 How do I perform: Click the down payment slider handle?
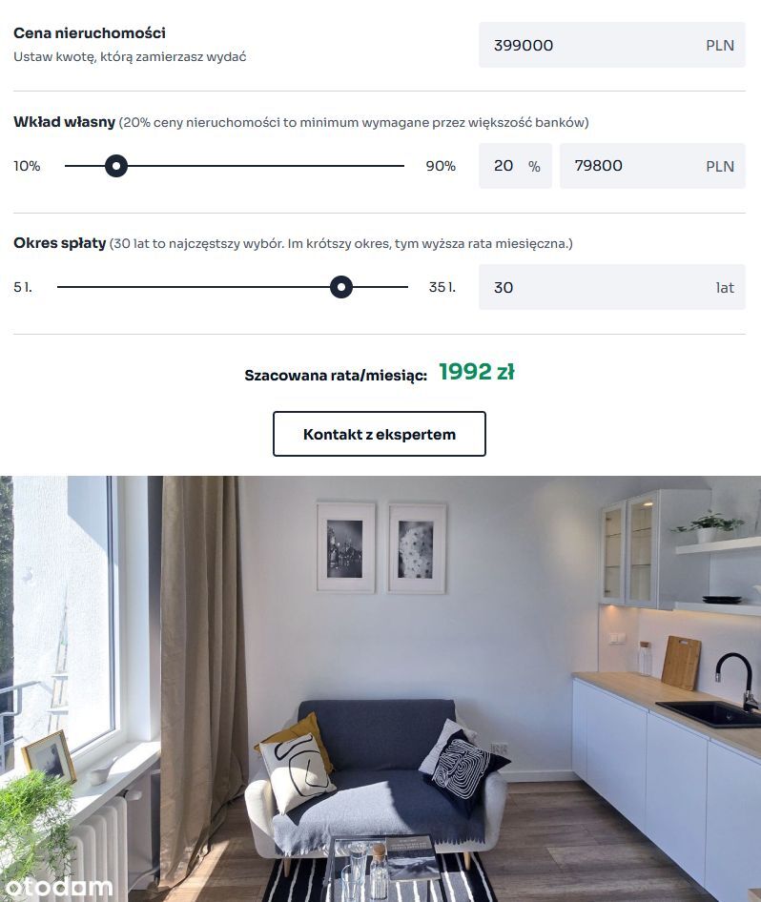click(x=116, y=166)
